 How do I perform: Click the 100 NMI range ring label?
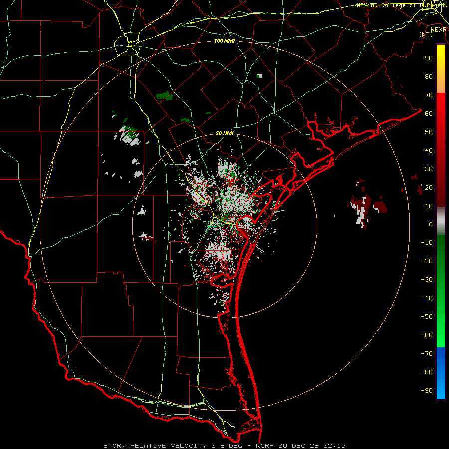224,41
